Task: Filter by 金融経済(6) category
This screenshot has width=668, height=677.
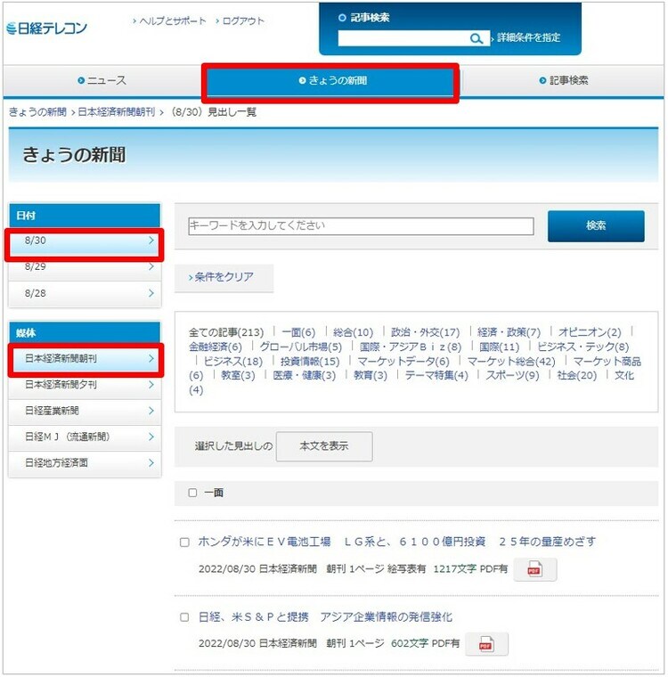Action: tap(215, 347)
